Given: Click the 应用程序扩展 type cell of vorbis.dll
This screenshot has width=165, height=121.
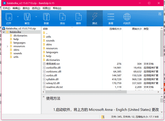Looking at the screenshot, I should coord(151,76).
